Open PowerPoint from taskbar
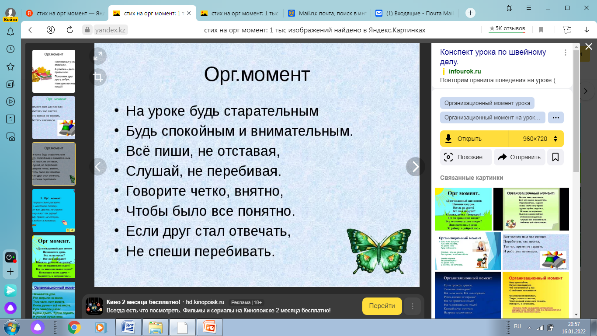 (x=210, y=327)
